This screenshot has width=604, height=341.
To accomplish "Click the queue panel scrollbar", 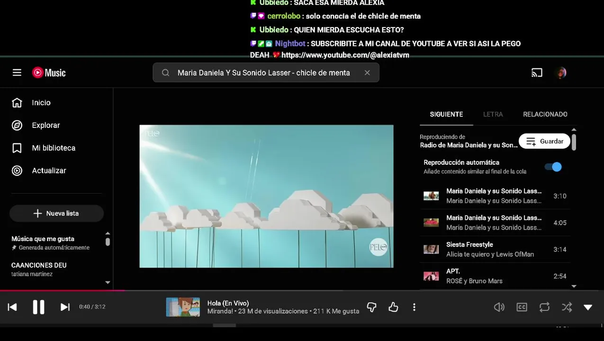I will tap(574, 142).
